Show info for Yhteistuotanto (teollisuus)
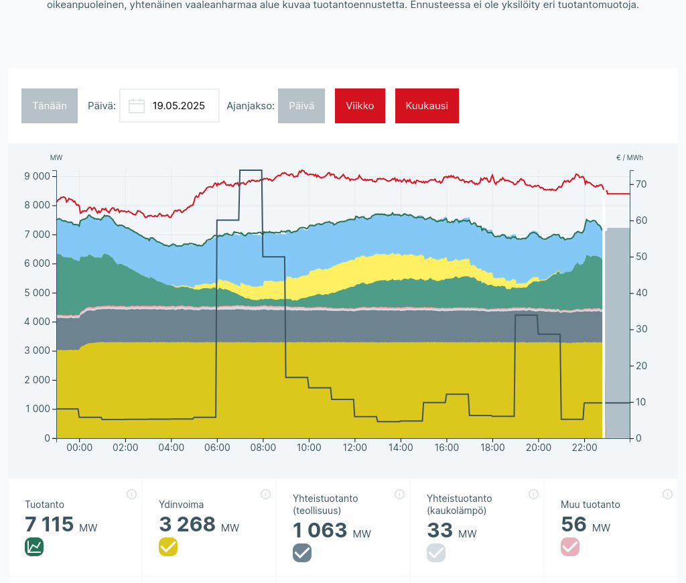The image size is (686, 583). pos(399,495)
